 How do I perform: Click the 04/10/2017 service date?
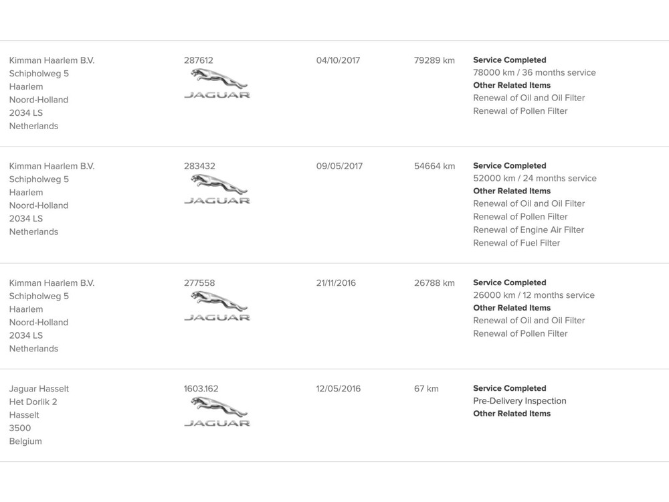(x=338, y=60)
